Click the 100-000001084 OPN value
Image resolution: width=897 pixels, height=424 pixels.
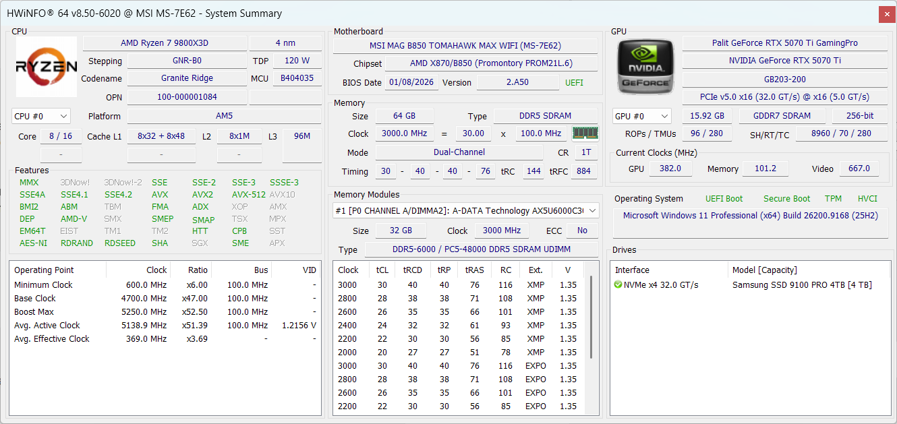coord(187,97)
